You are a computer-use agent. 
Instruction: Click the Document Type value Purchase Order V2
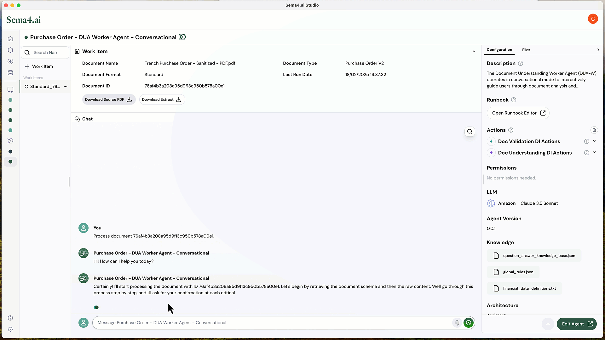(364, 63)
